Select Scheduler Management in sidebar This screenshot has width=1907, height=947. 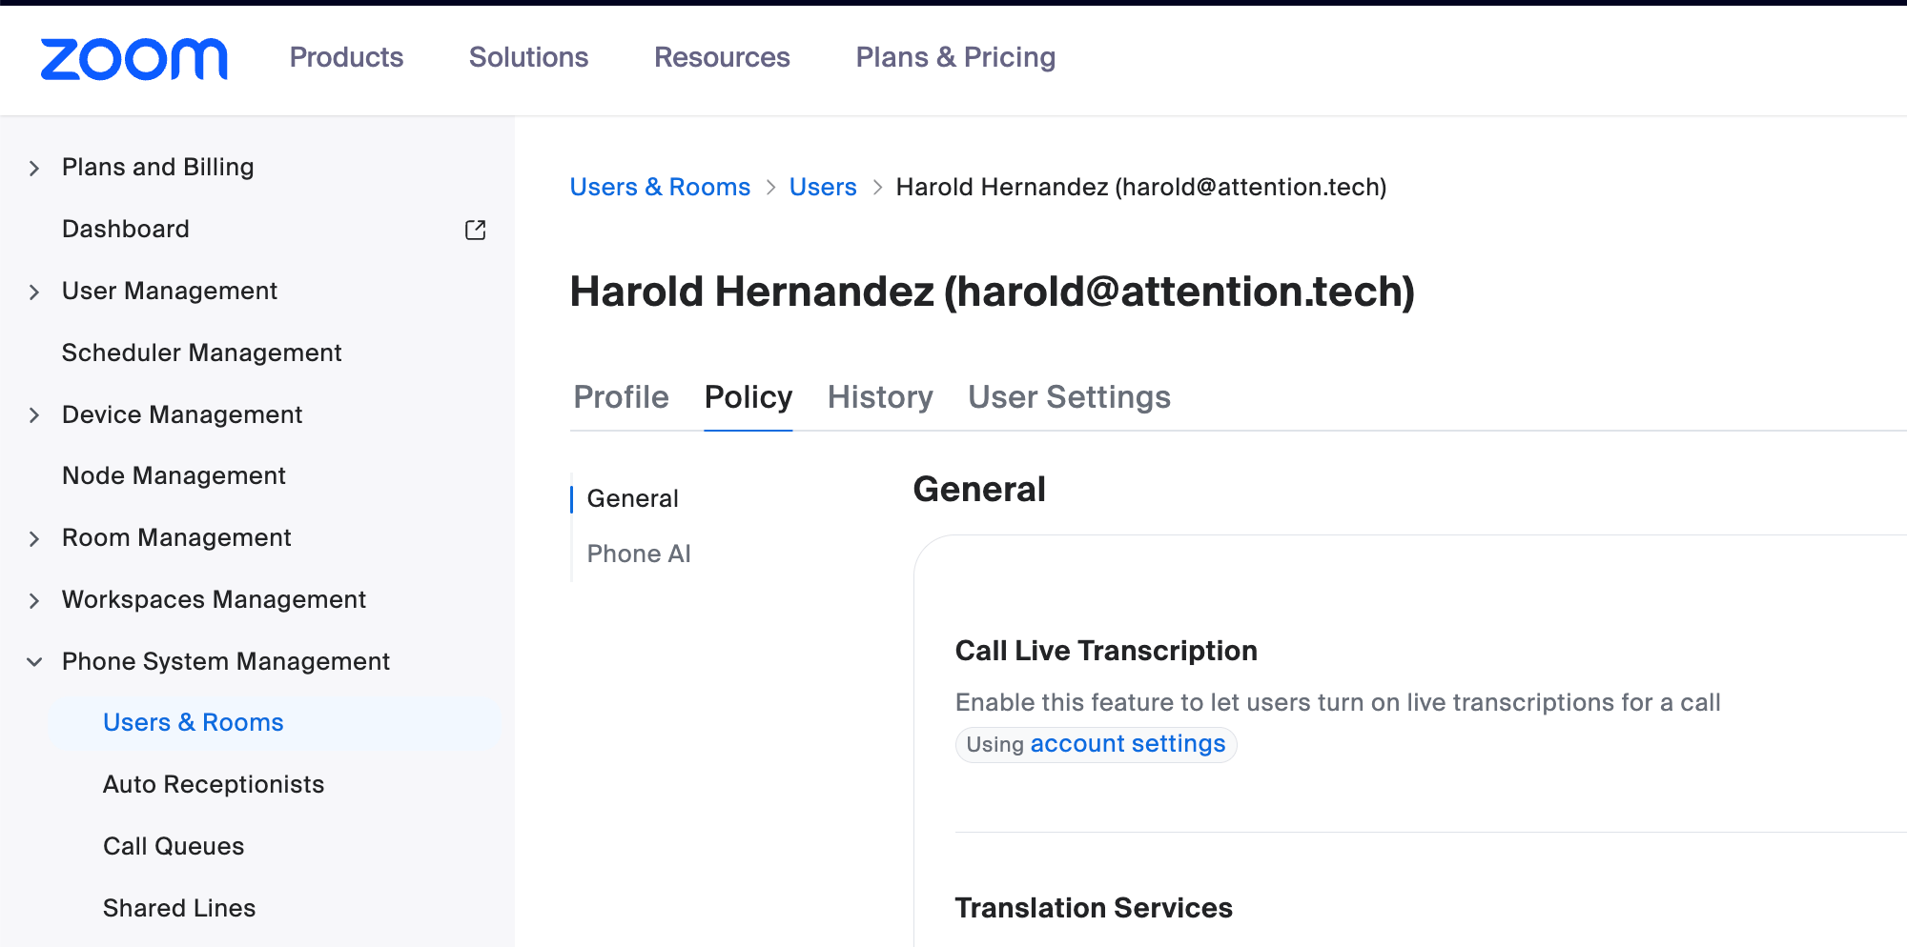(201, 353)
